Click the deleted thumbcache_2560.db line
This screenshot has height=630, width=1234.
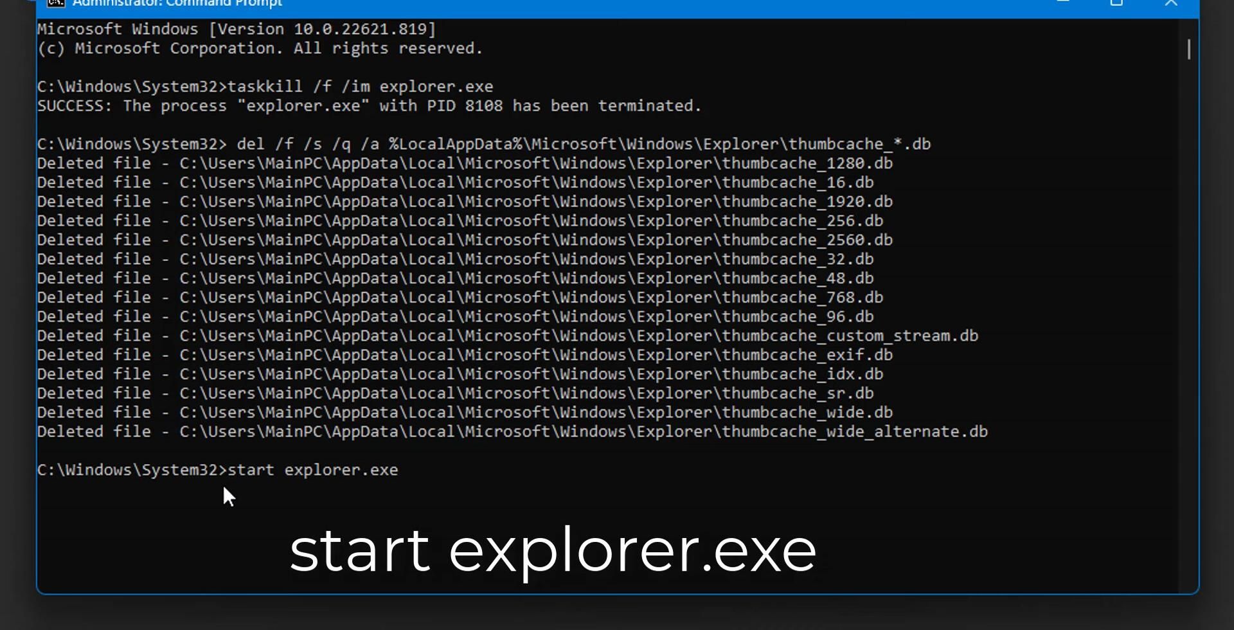coord(465,240)
